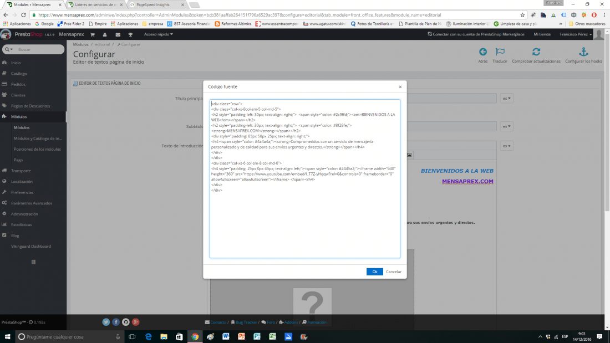Open Posiciones de los módulos submenu
The height and width of the screenshot is (343, 610).
click(37, 149)
